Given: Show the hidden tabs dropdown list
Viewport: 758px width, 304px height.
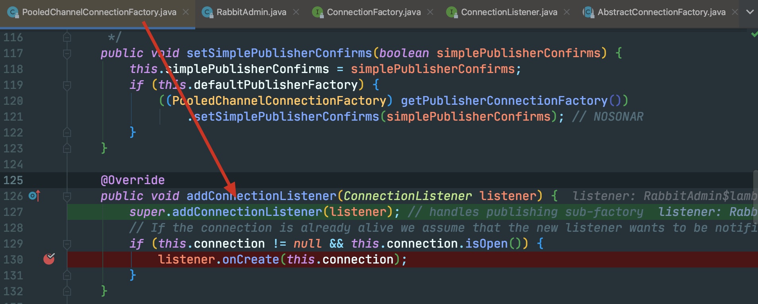Looking at the screenshot, I should [750, 12].
